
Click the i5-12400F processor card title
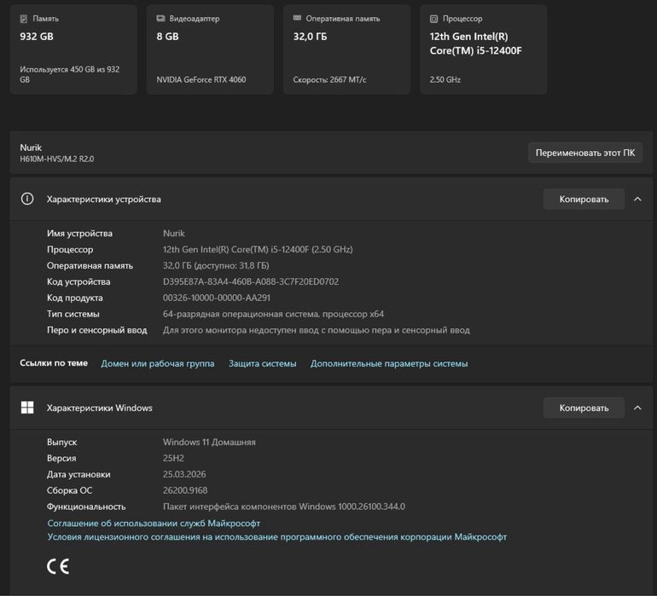[475, 43]
